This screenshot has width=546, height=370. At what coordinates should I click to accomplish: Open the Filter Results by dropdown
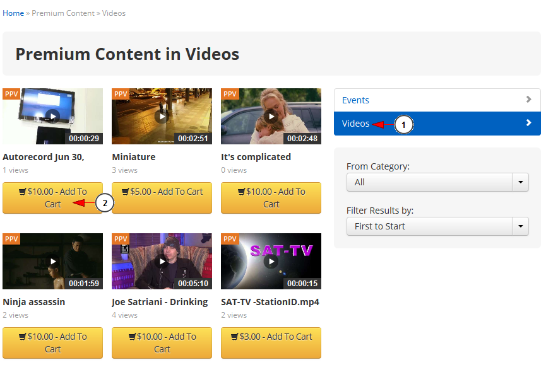click(437, 226)
